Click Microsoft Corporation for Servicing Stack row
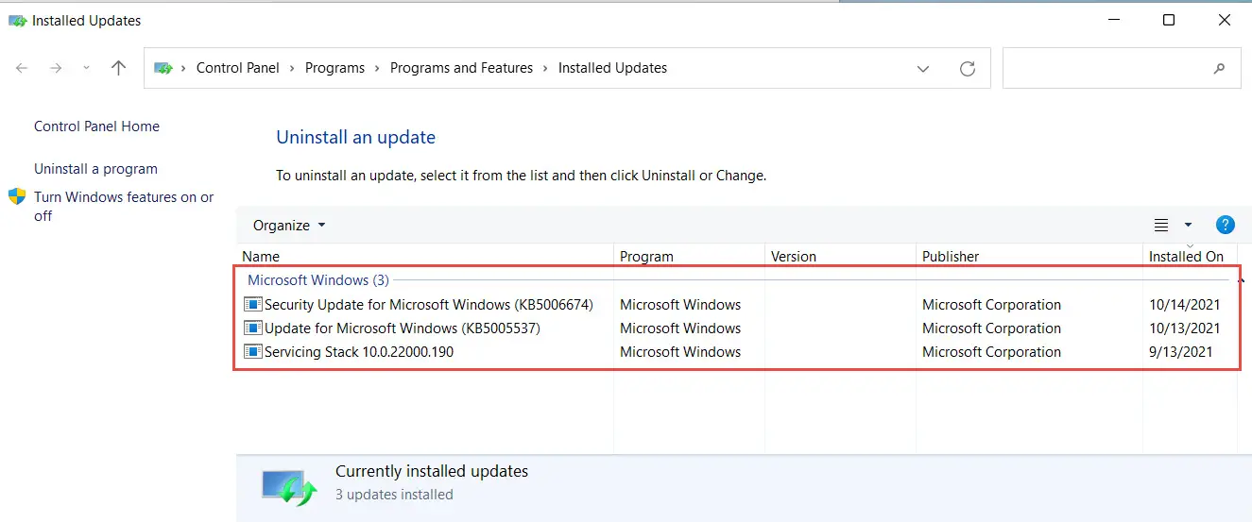Image resolution: width=1252 pixels, height=522 pixels. coord(991,352)
